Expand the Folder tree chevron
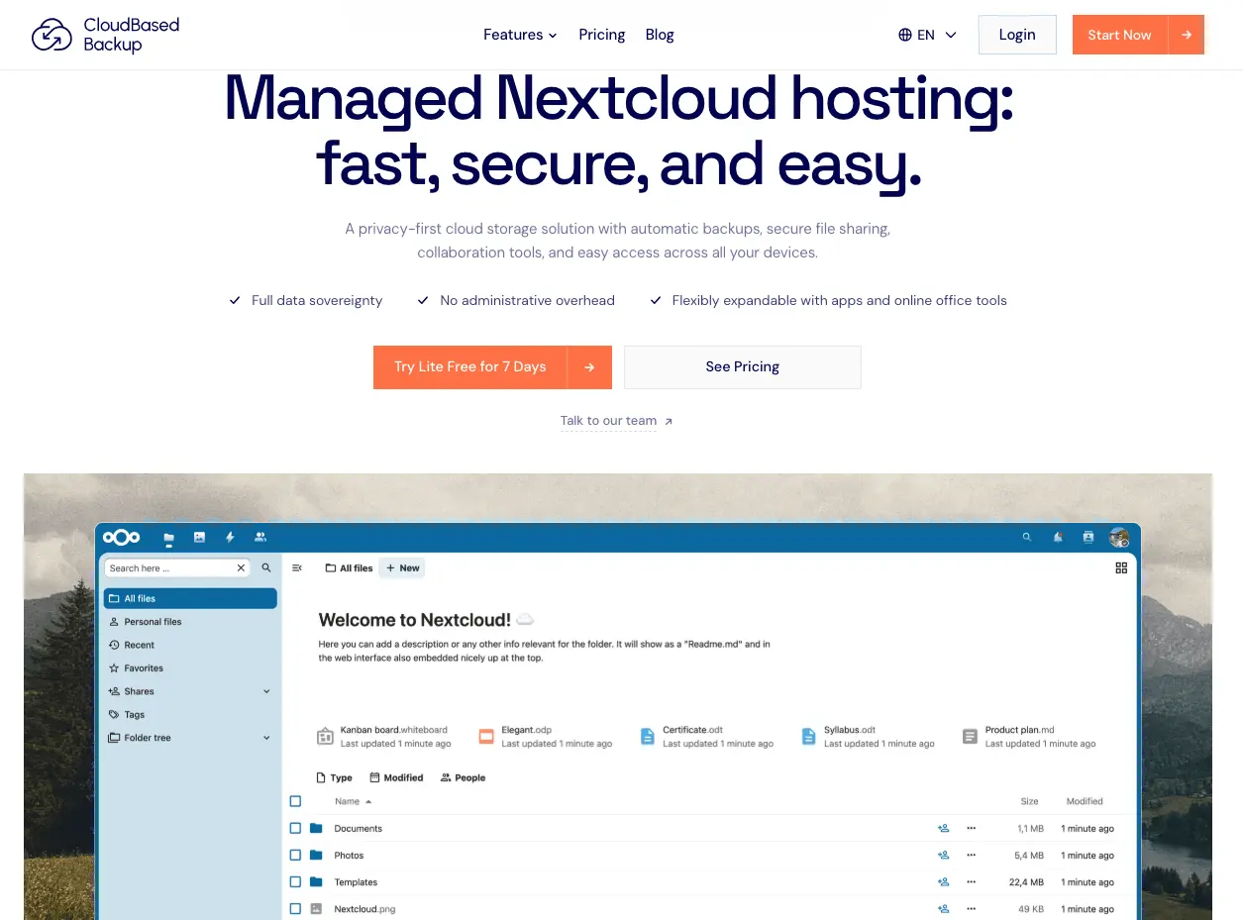The width and height of the screenshot is (1243, 920). point(266,738)
